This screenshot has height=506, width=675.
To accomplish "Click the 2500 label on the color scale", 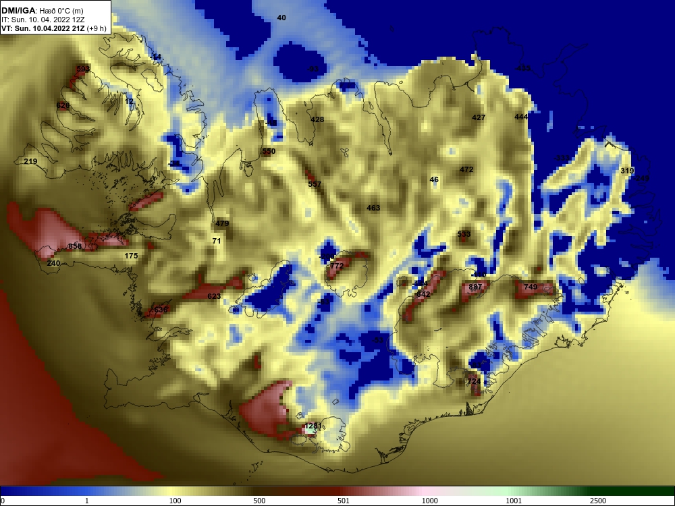I will pyautogui.click(x=598, y=501).
